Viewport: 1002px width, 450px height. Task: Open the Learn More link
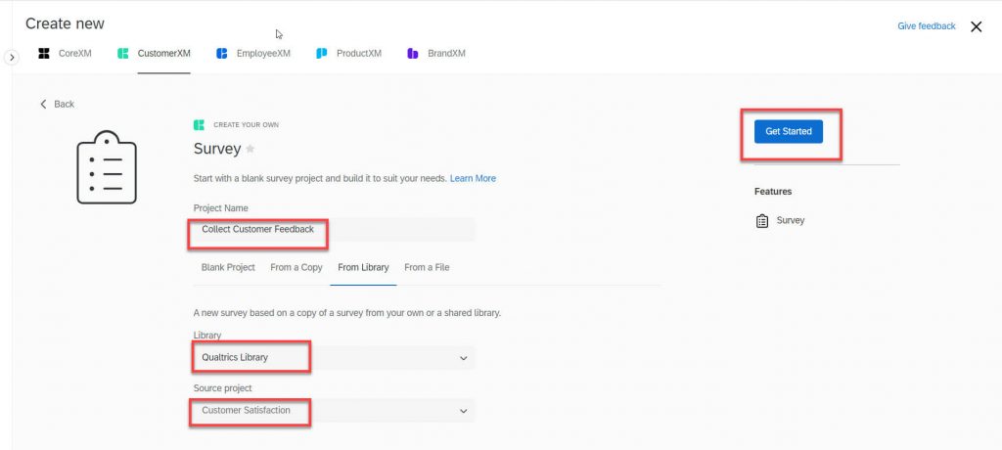[473, 178]
